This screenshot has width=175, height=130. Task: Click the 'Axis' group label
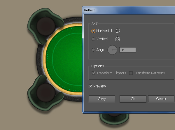coord(94,23)
